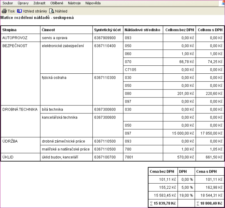Click the Celkem bez DPH header

point(180,30)
